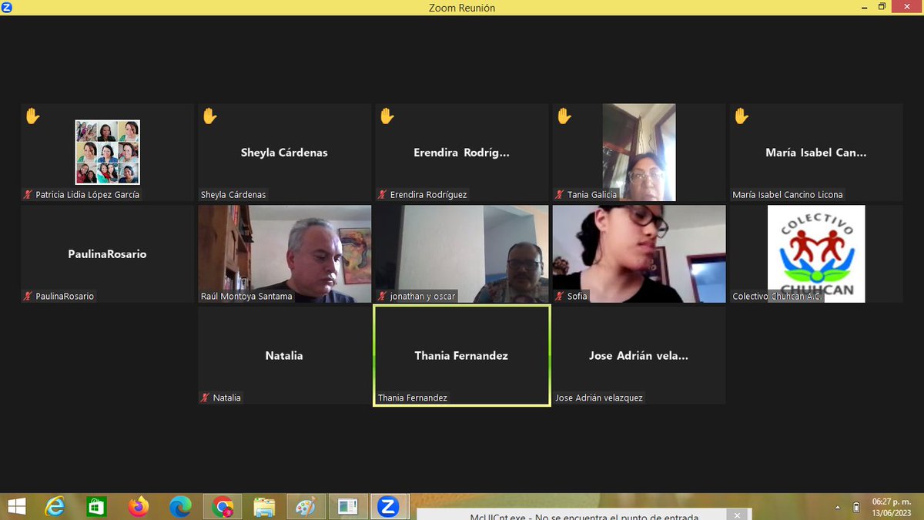Screen dimensions: 924x520
Task: Open Microsoft Edge from the taskbar
Action: coord(180,506)
